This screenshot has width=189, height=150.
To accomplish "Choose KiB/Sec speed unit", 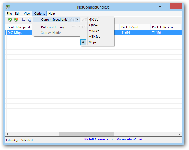I will pyautogui.click(x=97, y=25).
